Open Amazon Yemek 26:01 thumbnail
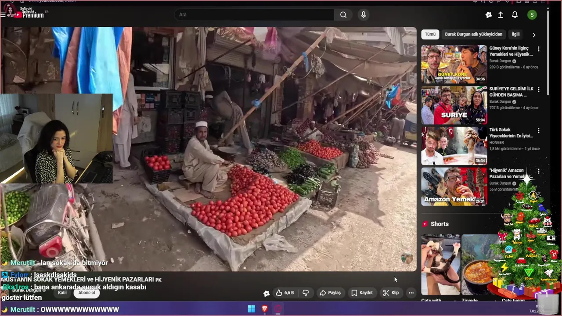The height and width of the screenshot is (316, 562). pos(454,187)
